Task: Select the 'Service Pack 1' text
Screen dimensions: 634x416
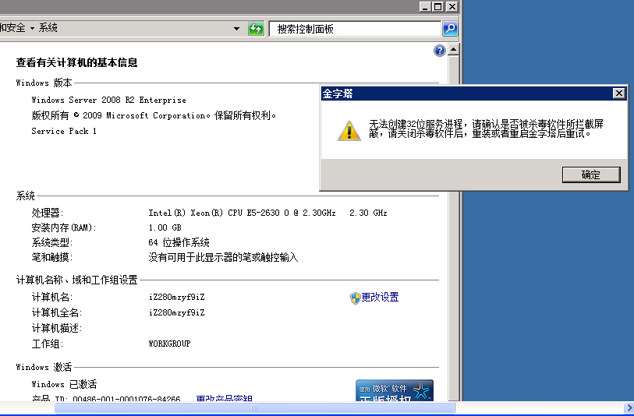Action: 64,131
